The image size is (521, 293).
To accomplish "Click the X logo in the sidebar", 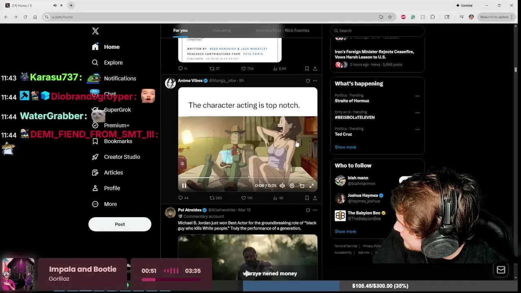I will (95, 31).
